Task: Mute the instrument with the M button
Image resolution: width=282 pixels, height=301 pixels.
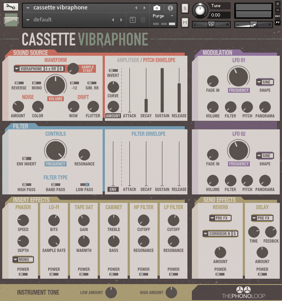Action: (x=185, y=23)
